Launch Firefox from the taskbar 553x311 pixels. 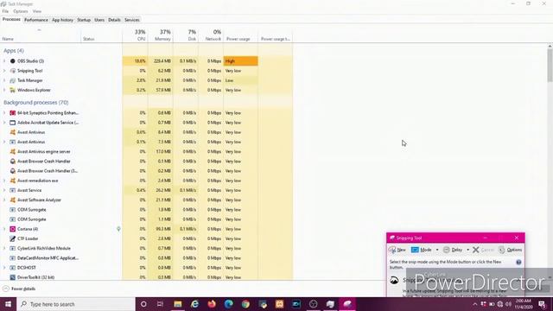coord(211,304)
